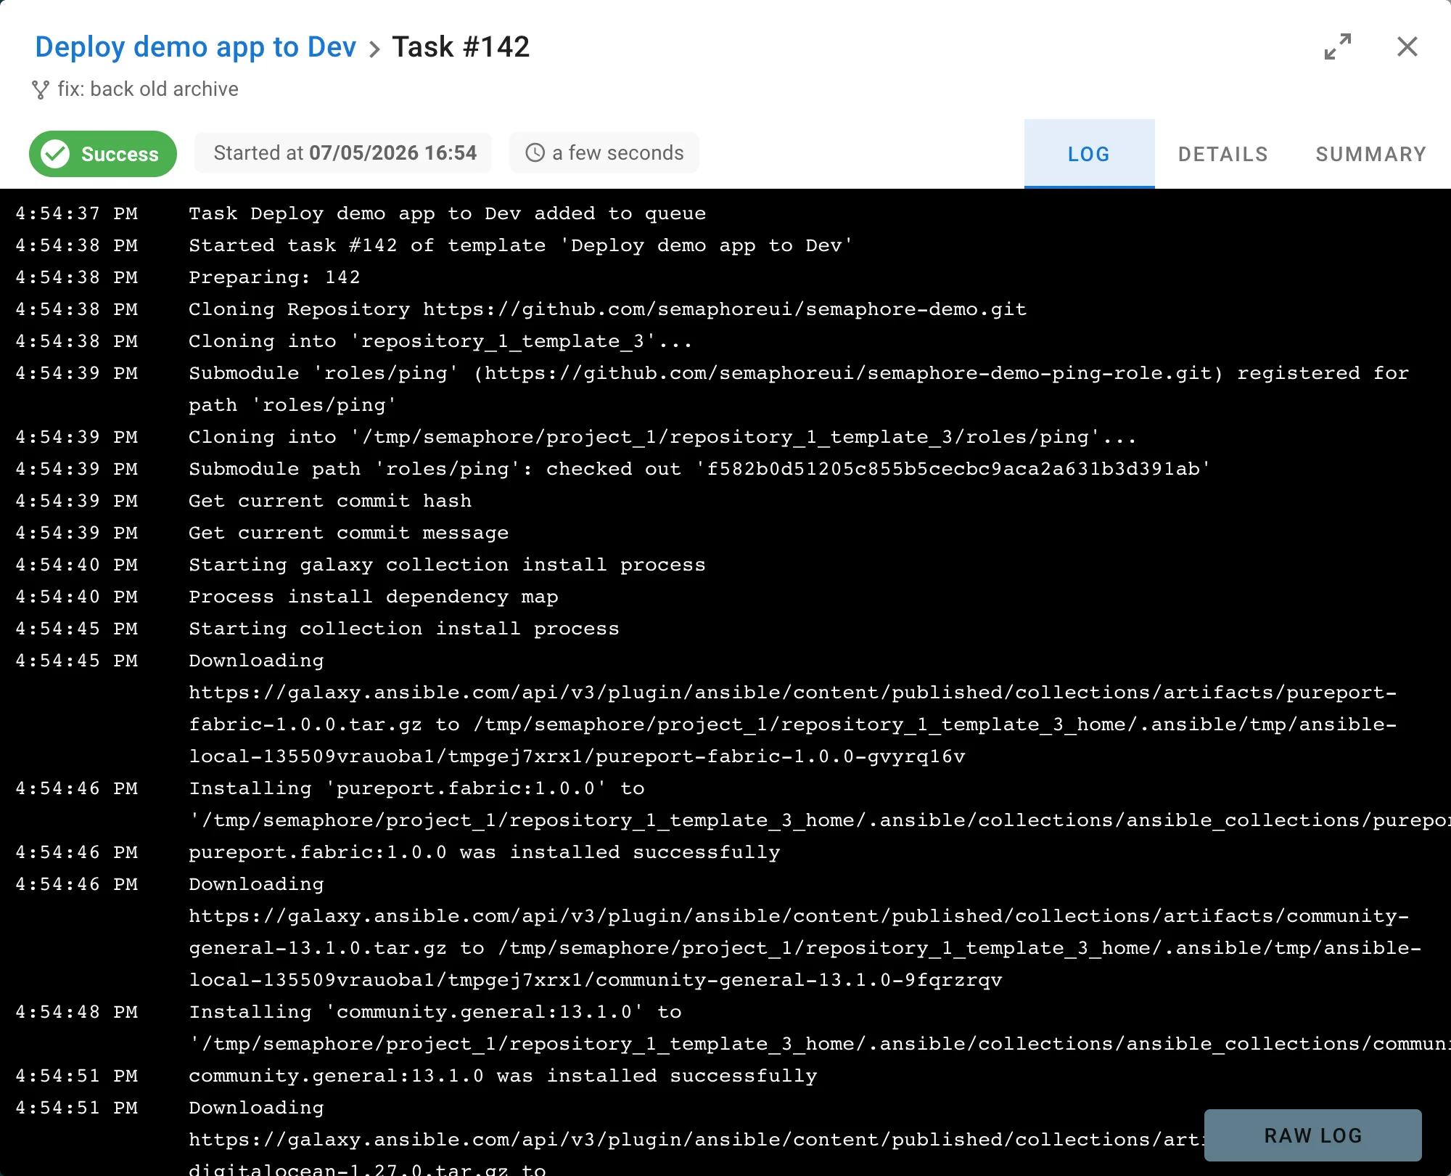Viewport: 1451px width, 1176px height.
Task: Select 'pureport.fabric:1.0.0 was installed successfully' line
Action: (x=484, y=852)
